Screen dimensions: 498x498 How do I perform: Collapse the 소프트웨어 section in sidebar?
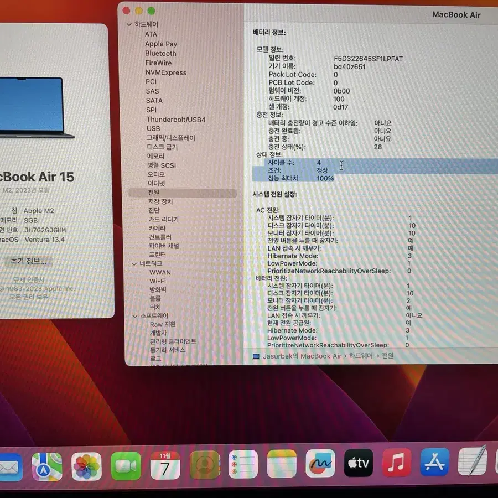click(x=134, y=316)
